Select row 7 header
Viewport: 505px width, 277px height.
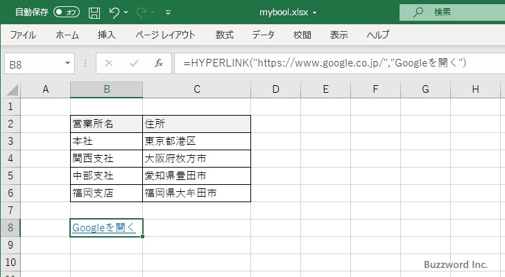tap(10, 211)
